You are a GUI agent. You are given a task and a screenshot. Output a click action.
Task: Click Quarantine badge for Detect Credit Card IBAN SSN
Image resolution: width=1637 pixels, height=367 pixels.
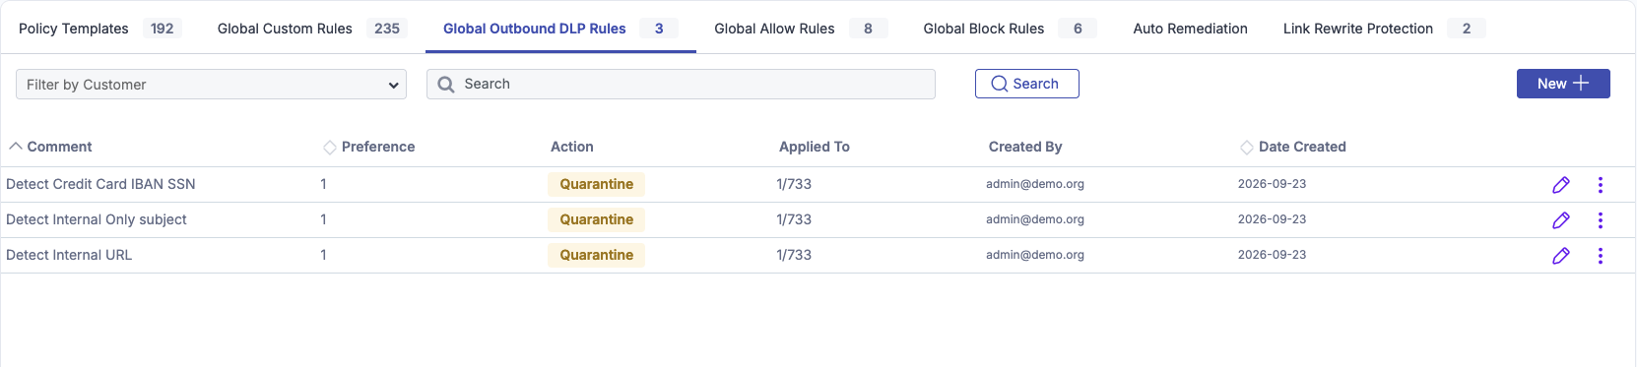597,184
